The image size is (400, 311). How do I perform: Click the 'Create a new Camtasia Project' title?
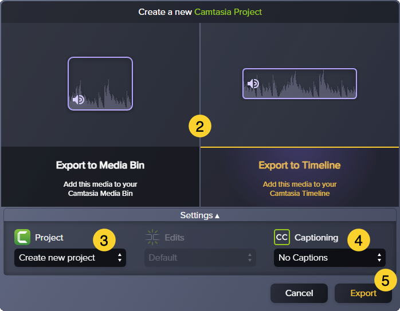click(200, 12)
